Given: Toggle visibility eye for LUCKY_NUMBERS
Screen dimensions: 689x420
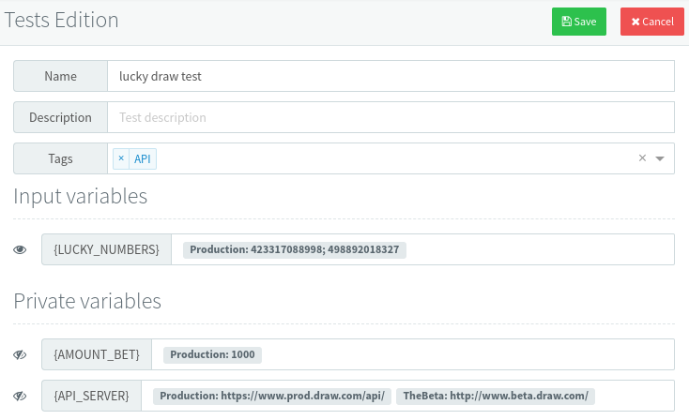Looking at the screenshot, I should click(21, 249).
